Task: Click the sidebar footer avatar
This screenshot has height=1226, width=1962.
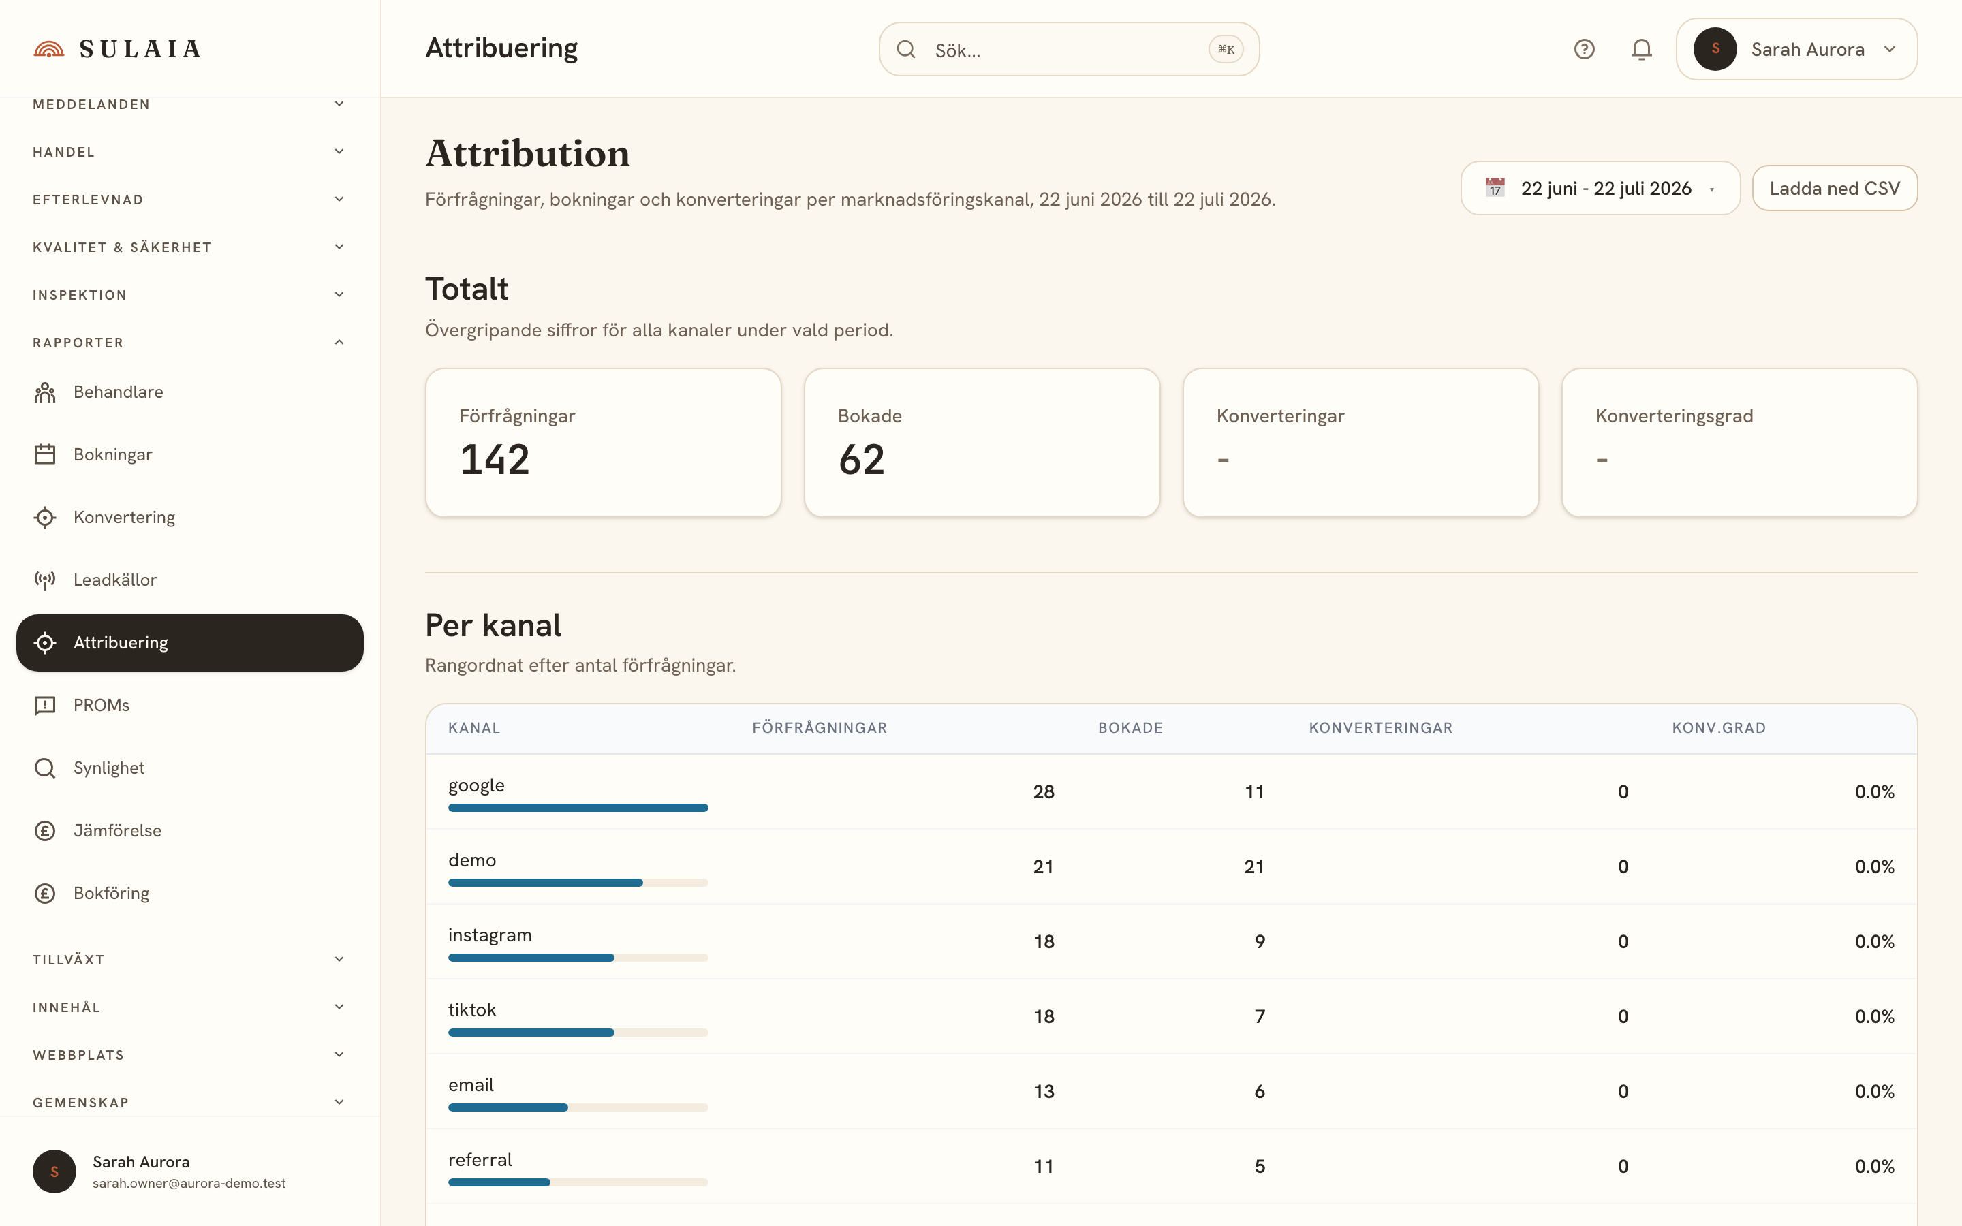Action: coord(54,1171)
